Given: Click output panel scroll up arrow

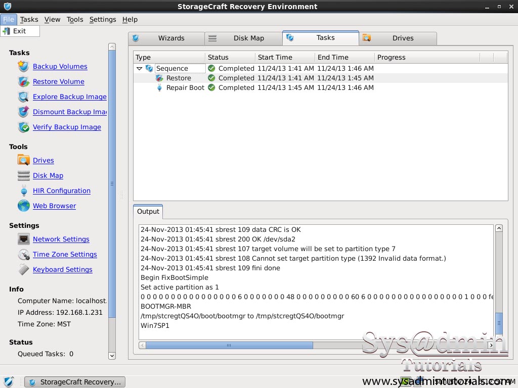Looking at the screenshot, I should 499,228.
